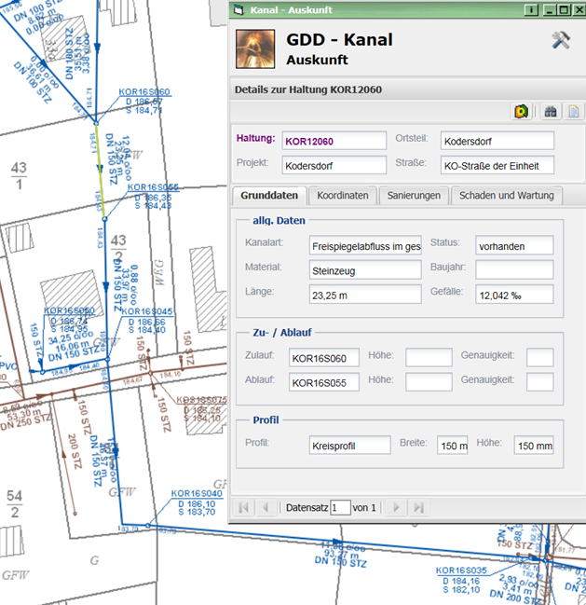This screenshot has height=605, width=586.
Task: Click the Zulauf field KOR16S060
Action: [324, 358]
